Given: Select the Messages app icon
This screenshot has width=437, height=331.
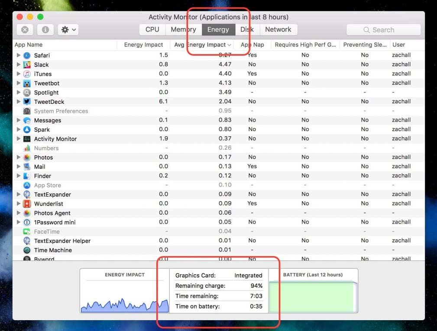Looking at the screenshot, I should (x=28, y=120).
